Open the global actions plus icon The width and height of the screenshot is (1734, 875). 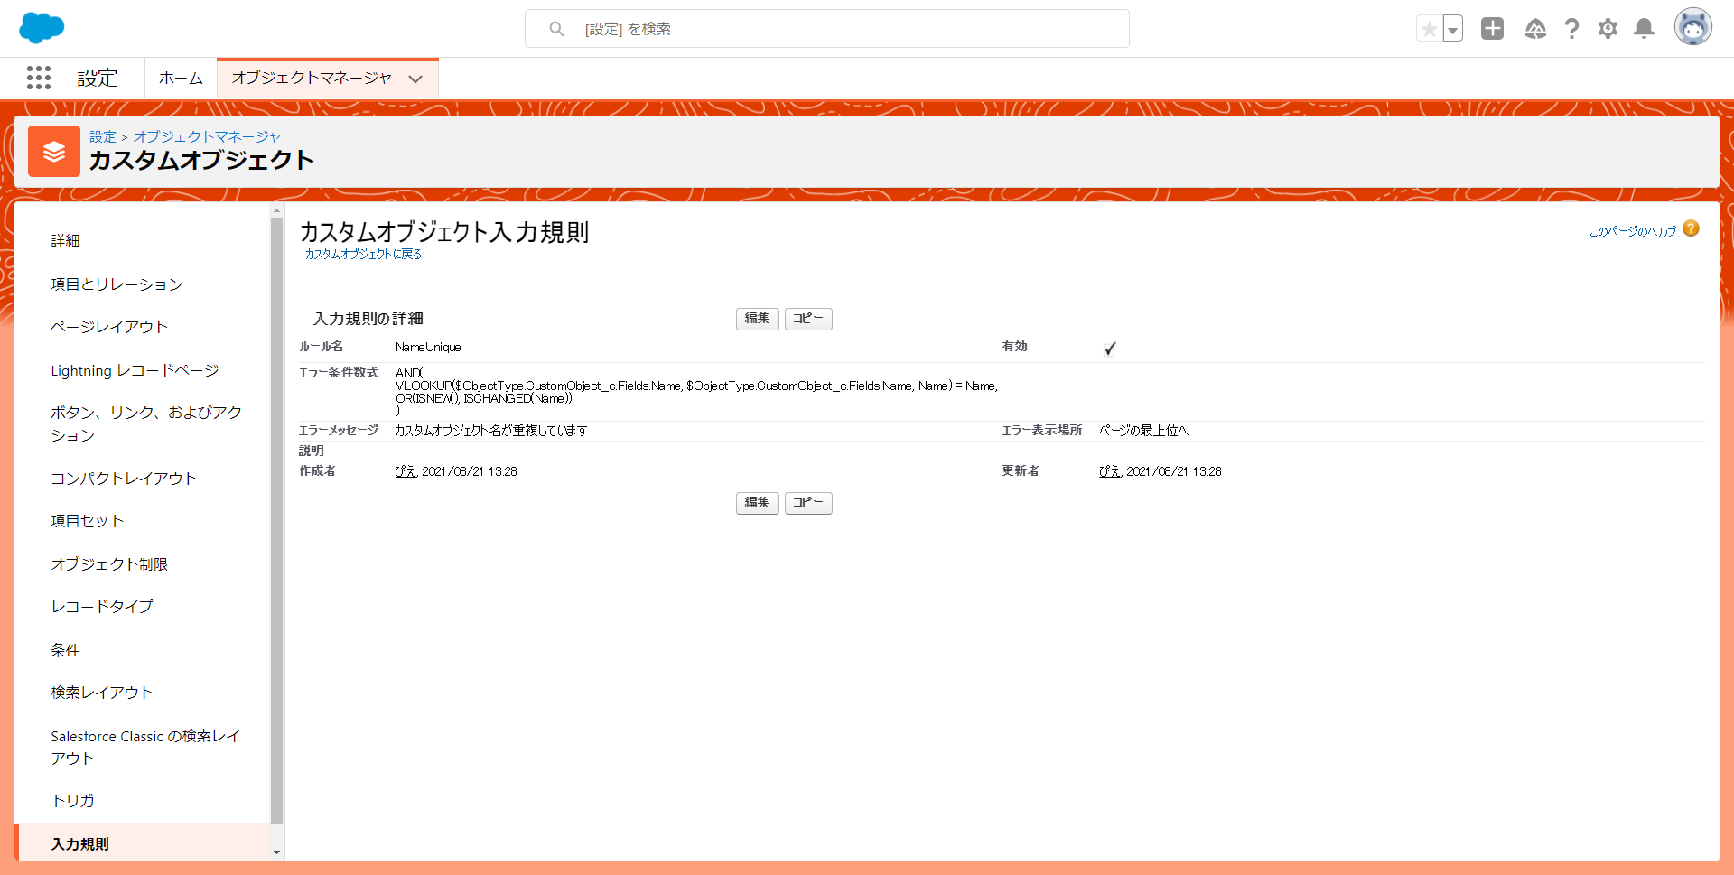[x=1492, y=29]
